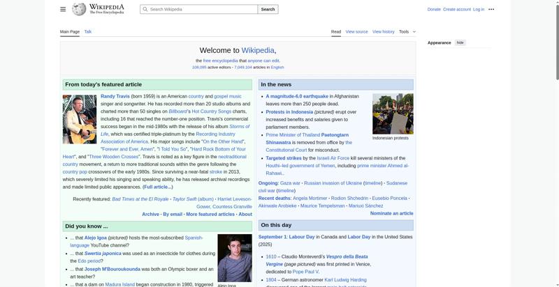The width and height of the screenshot is (559, 287).
Task: Click the Paetongtarn Shinawatra link
Action: click(307, 139)
